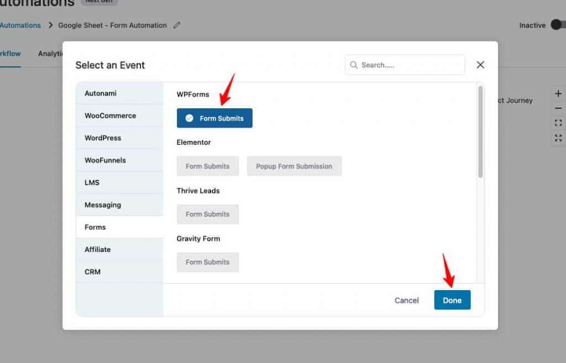The width and height of the screenshot is (566, 363).
Task: Focus the event search field
Action: pyautogui.click(x=405, y=65)
